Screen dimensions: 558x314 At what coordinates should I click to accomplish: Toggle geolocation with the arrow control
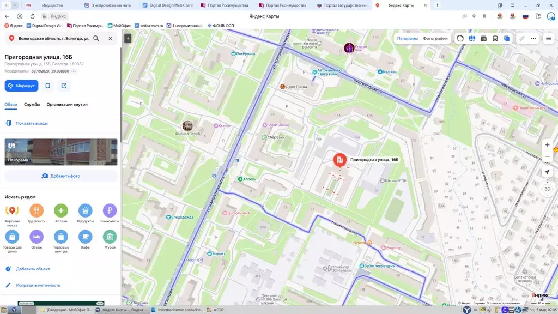click(547, 172)
